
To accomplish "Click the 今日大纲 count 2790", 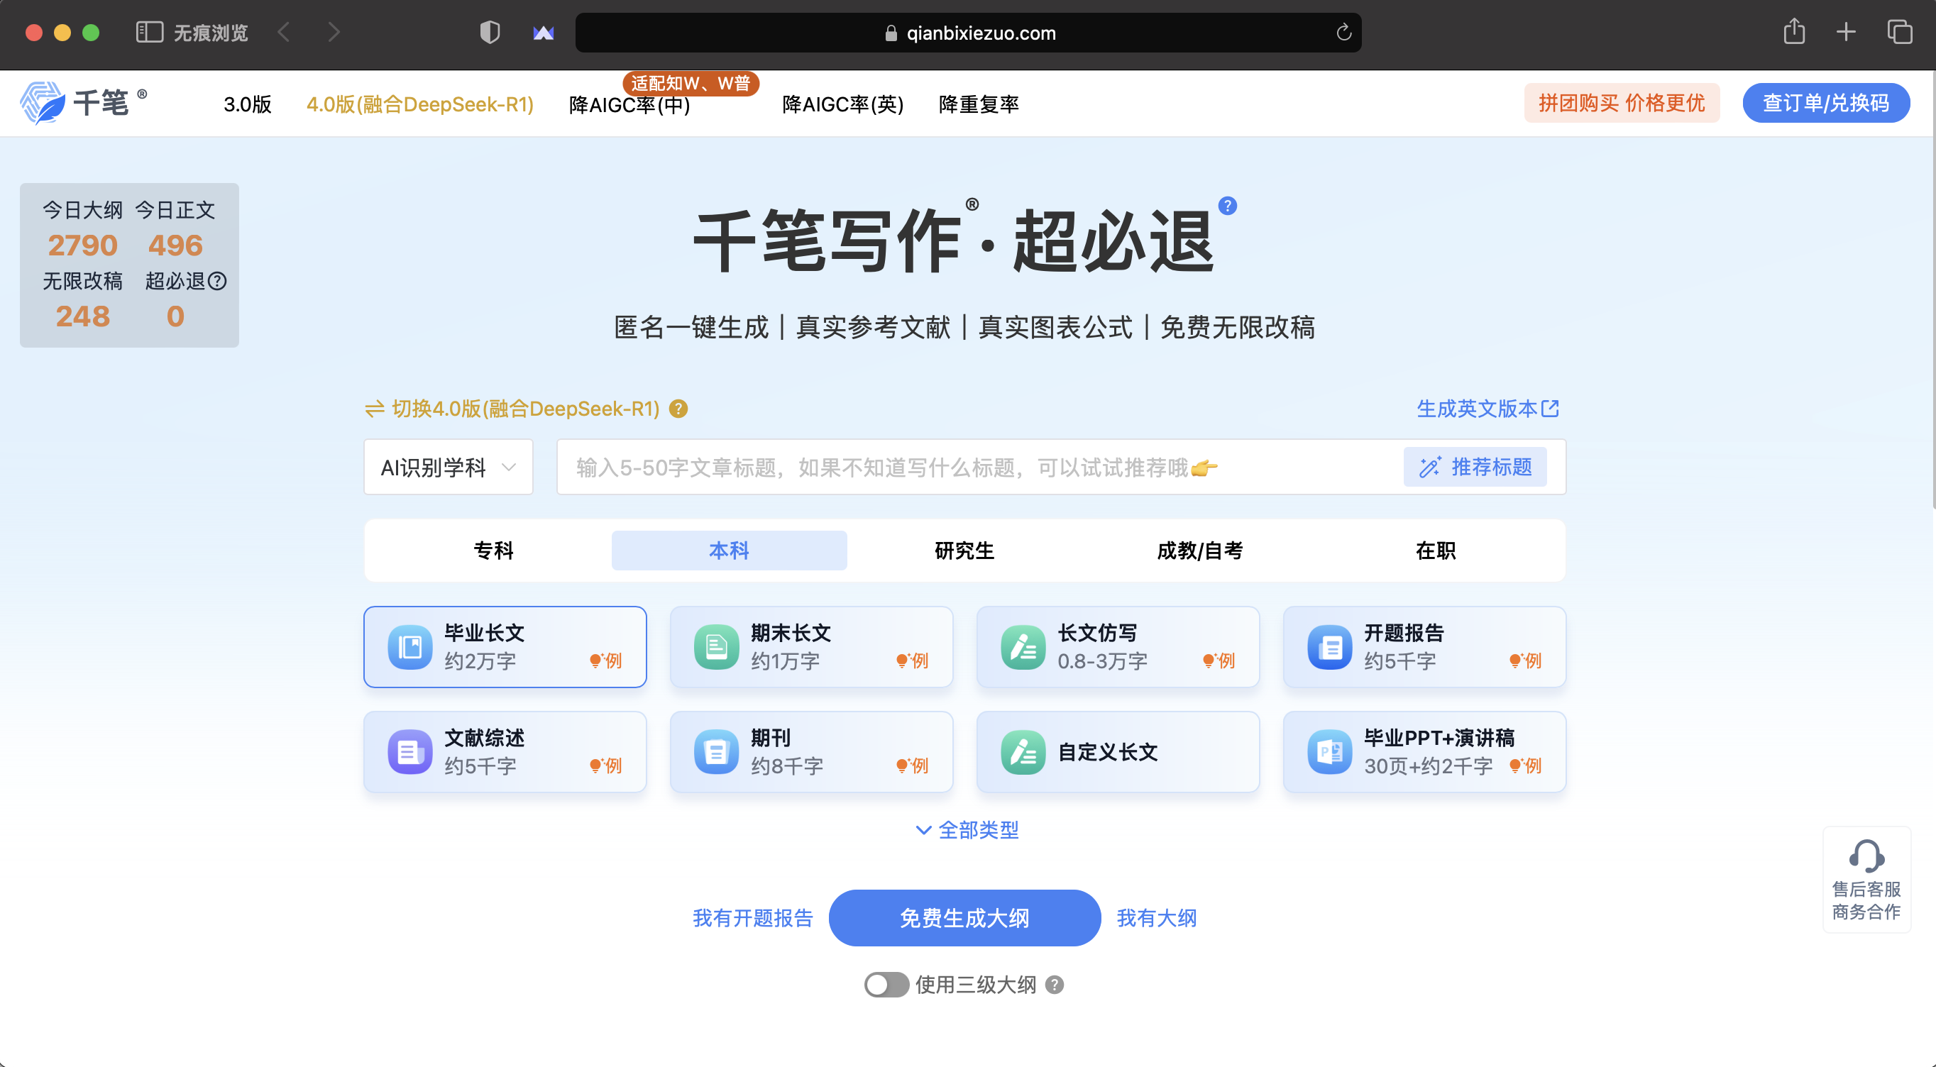I will tap(82, 245).
